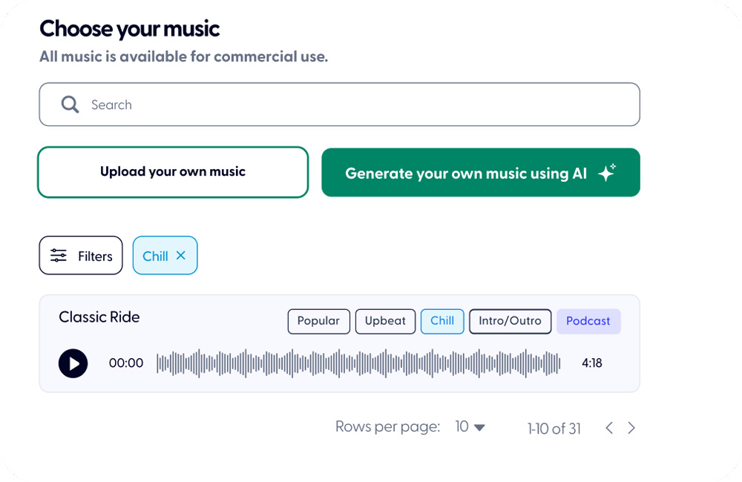
Task: Click the Classic Ride waveform to seek
Action: click(358, 363)
